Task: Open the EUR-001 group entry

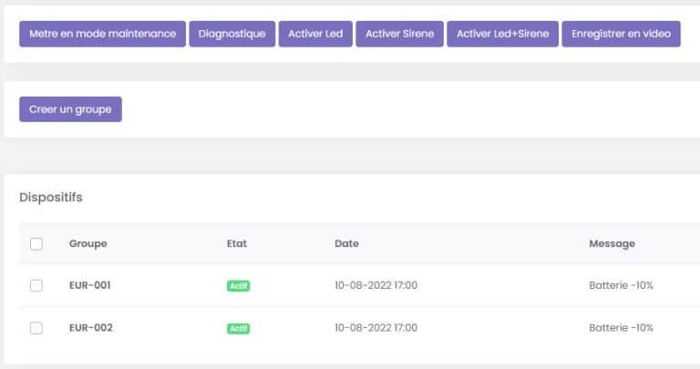Action: (x=89, y=285)
